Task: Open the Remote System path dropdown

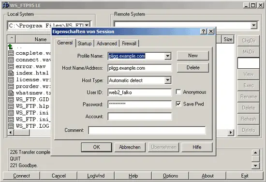Action: click(254, 26)
